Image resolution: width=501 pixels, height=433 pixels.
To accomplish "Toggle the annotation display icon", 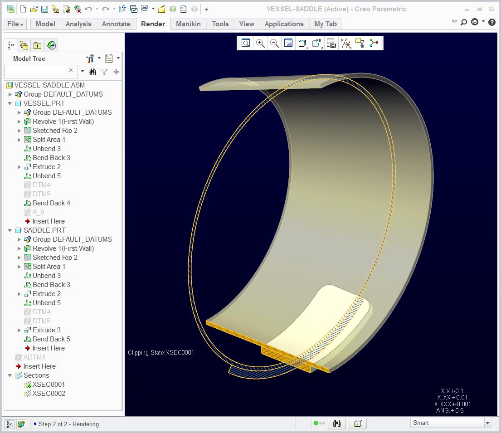I will (360, 43).
